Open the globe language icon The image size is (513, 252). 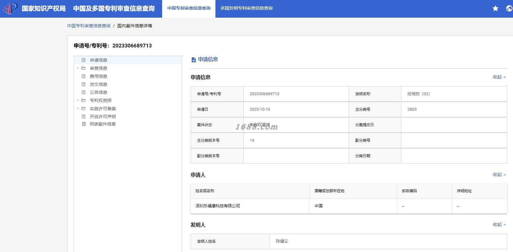click(x=509, y=8)
